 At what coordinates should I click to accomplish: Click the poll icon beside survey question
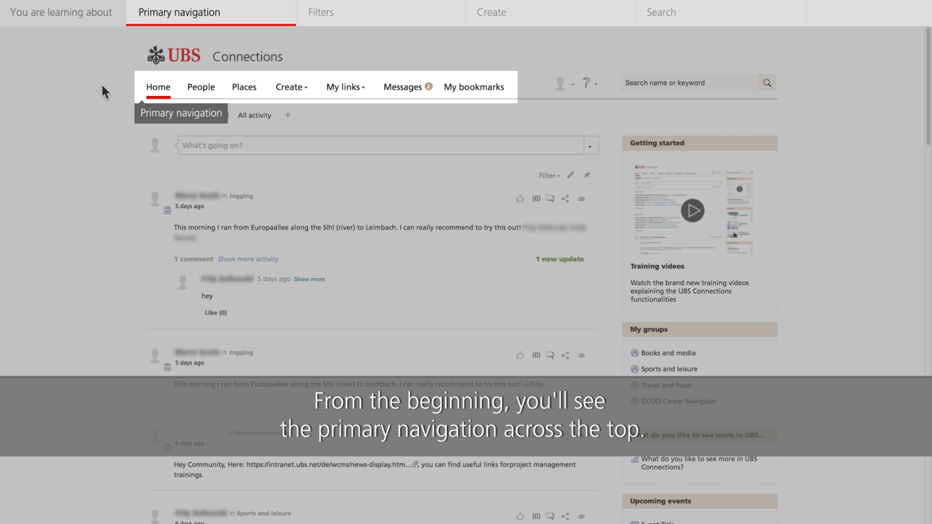(635, 459)
